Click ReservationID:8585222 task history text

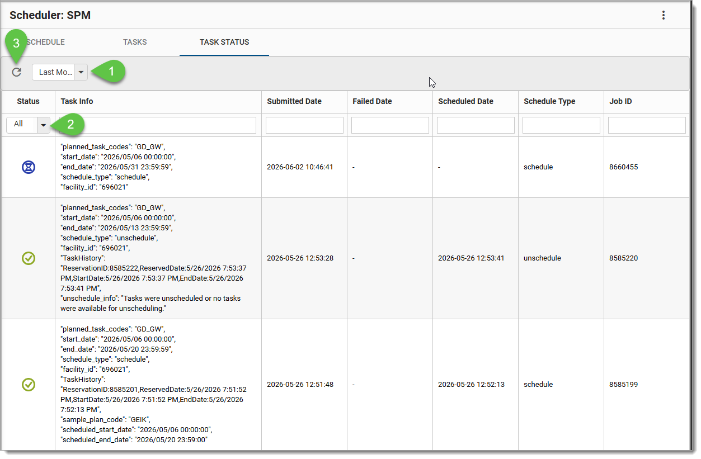point(153,278)
